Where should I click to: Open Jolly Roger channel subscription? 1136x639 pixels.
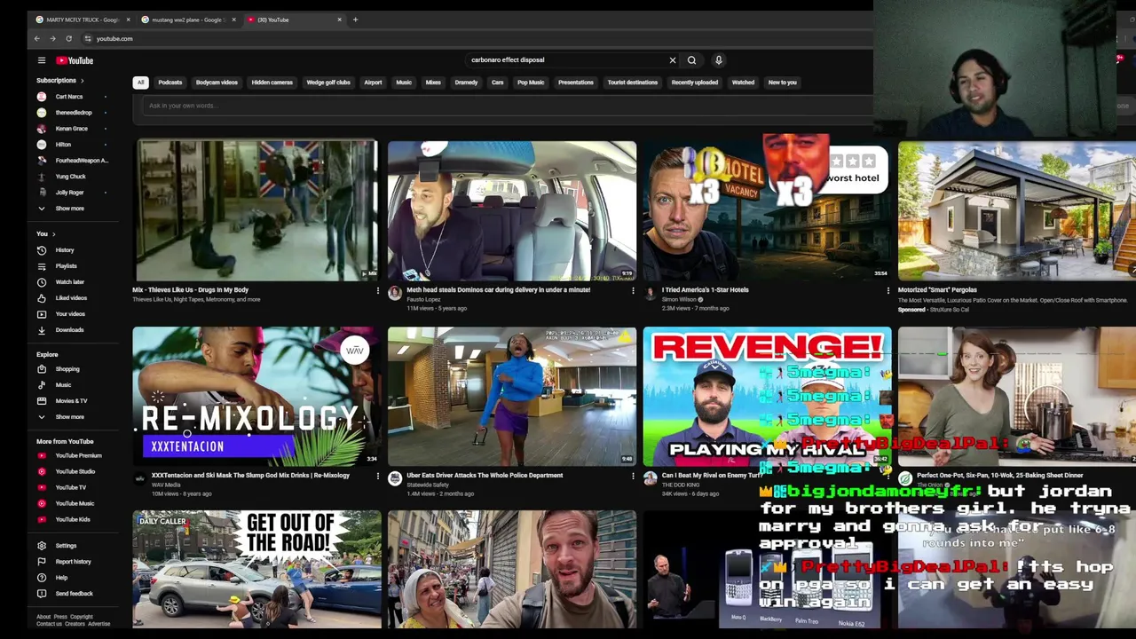[69, 193]
